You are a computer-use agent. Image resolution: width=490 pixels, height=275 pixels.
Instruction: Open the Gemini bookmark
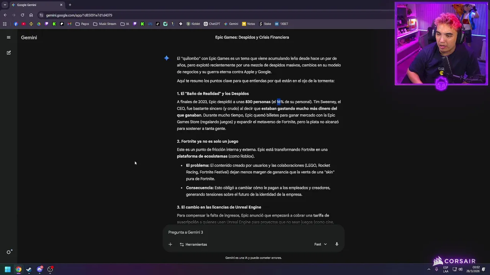231,24
